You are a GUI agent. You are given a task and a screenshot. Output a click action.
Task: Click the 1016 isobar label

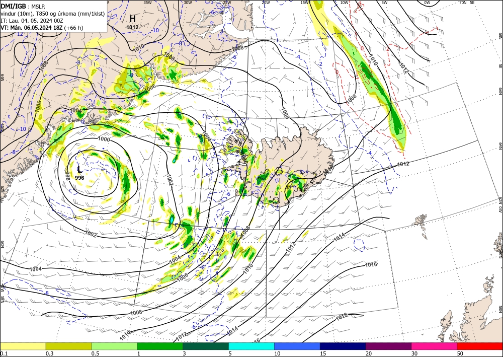[371, 265]
